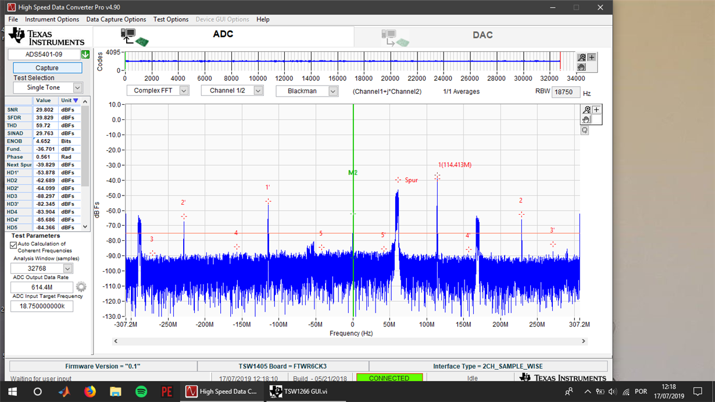Select the crosshair cursor tool for the FFT plot
Screen dimensions: 715x402
tap(596, 110)
